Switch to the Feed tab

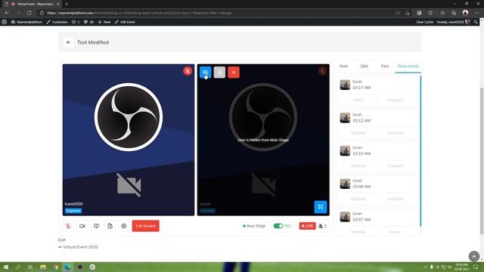point(343,66)
